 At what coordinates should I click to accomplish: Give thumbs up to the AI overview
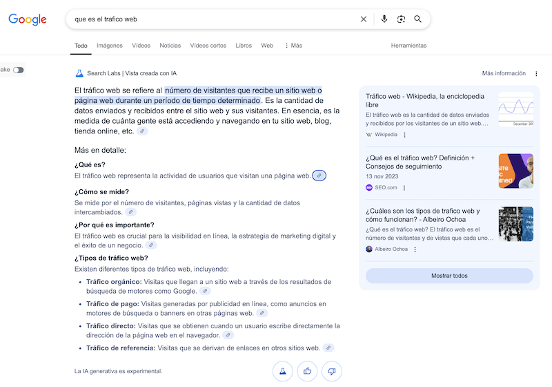point(307,371)
